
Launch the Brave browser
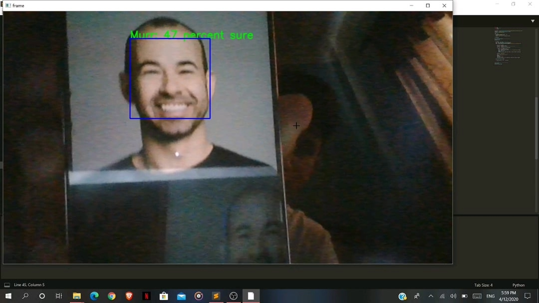tap(129, 296)
